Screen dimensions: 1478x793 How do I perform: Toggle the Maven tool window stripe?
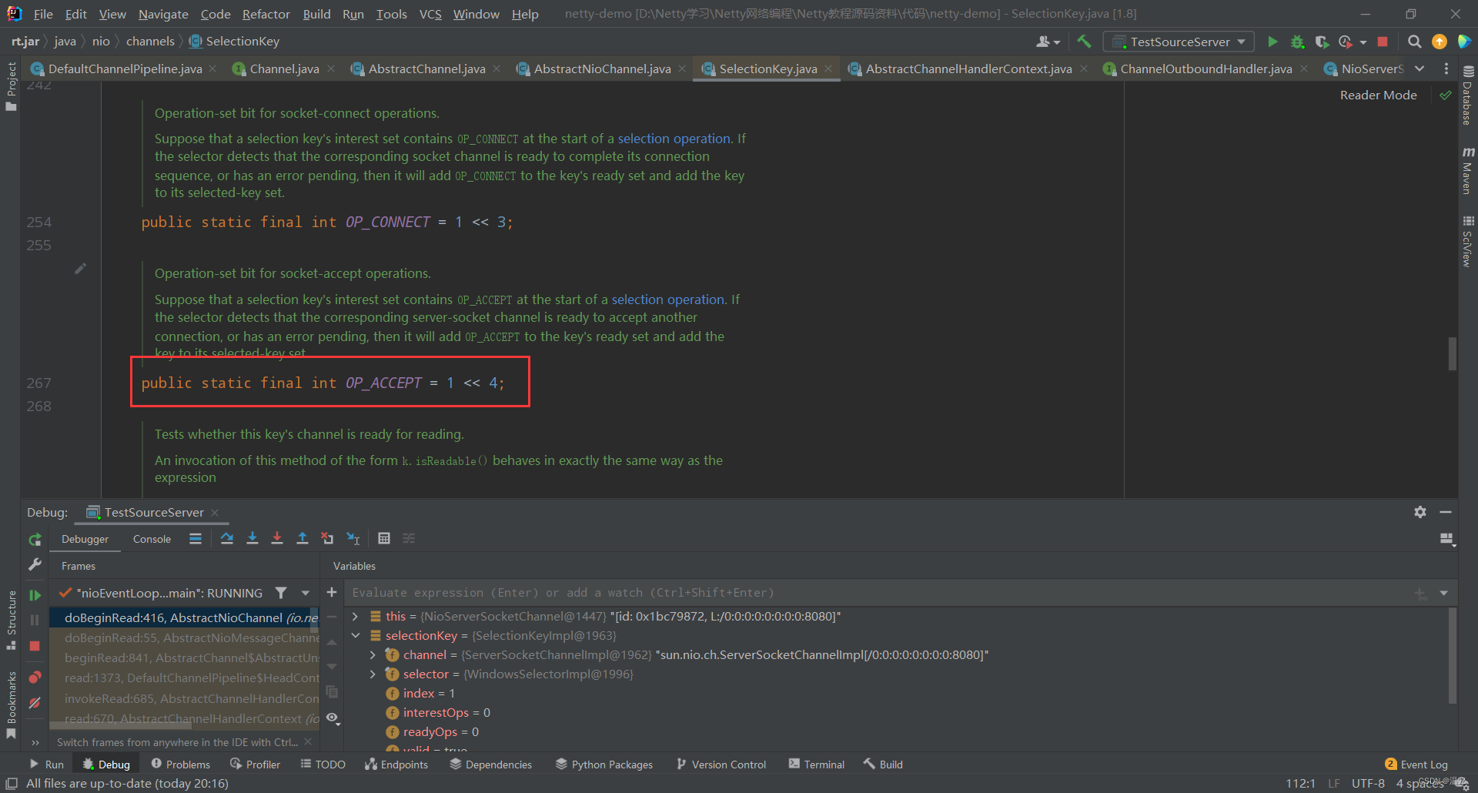1468,171
